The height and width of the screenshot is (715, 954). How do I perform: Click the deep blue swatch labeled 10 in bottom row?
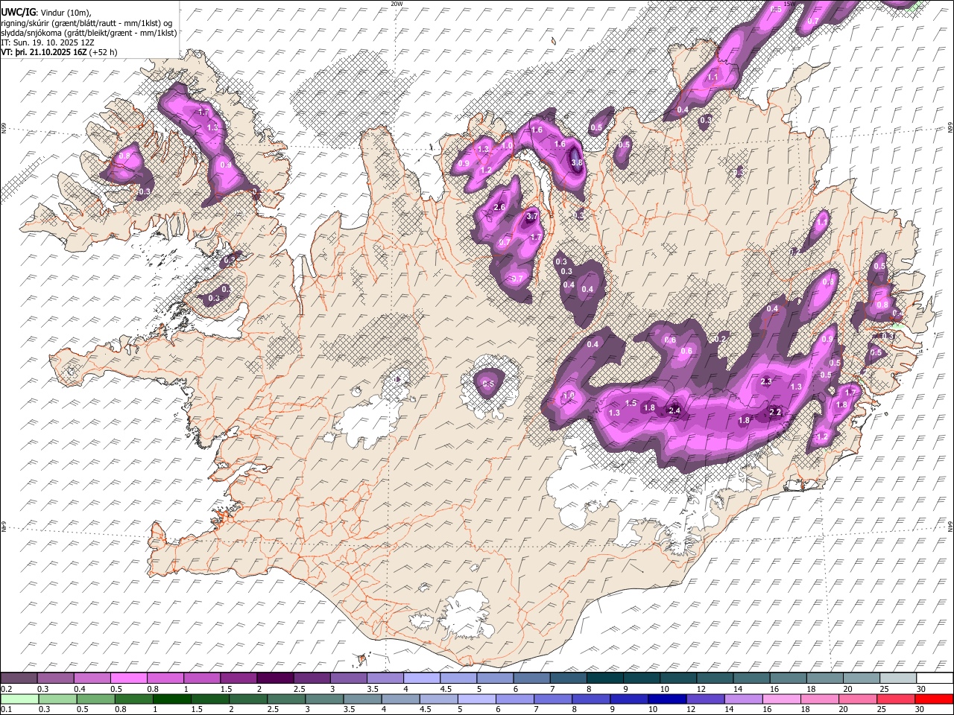click(667, 699)
